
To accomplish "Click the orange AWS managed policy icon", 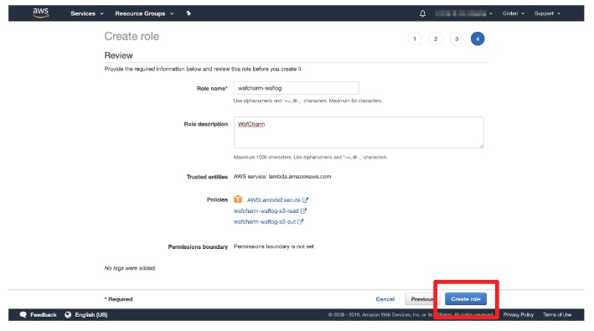I will point(238,199).
